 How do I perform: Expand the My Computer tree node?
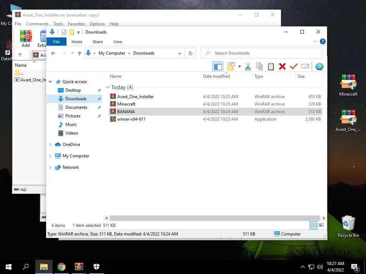tap(50, 156)
